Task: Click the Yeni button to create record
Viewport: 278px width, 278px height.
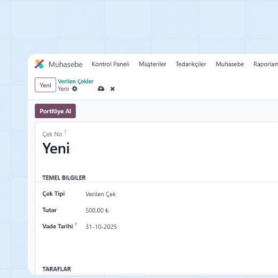Action: (x=45, y=85)
